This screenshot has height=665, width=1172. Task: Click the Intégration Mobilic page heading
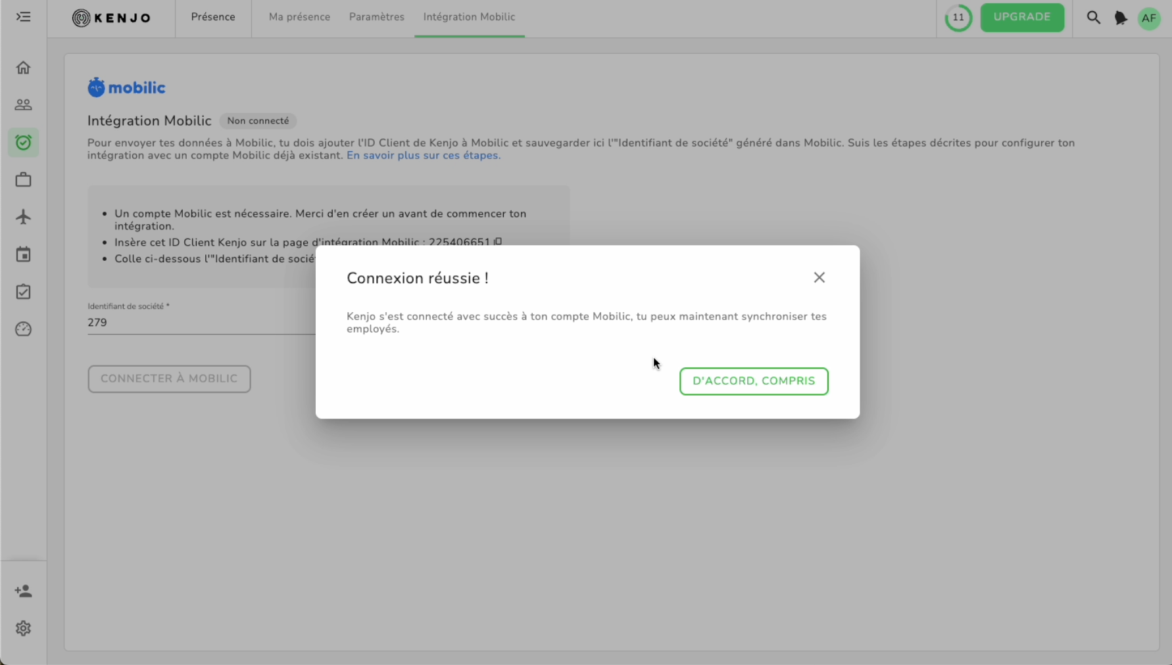[149, 121]
